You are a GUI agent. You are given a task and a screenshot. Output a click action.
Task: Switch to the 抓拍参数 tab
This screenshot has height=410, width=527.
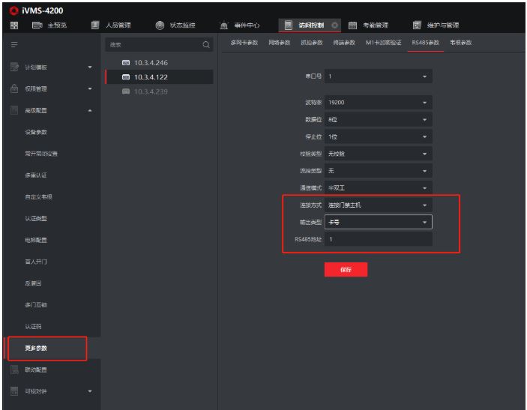click(x=312, y=43)
